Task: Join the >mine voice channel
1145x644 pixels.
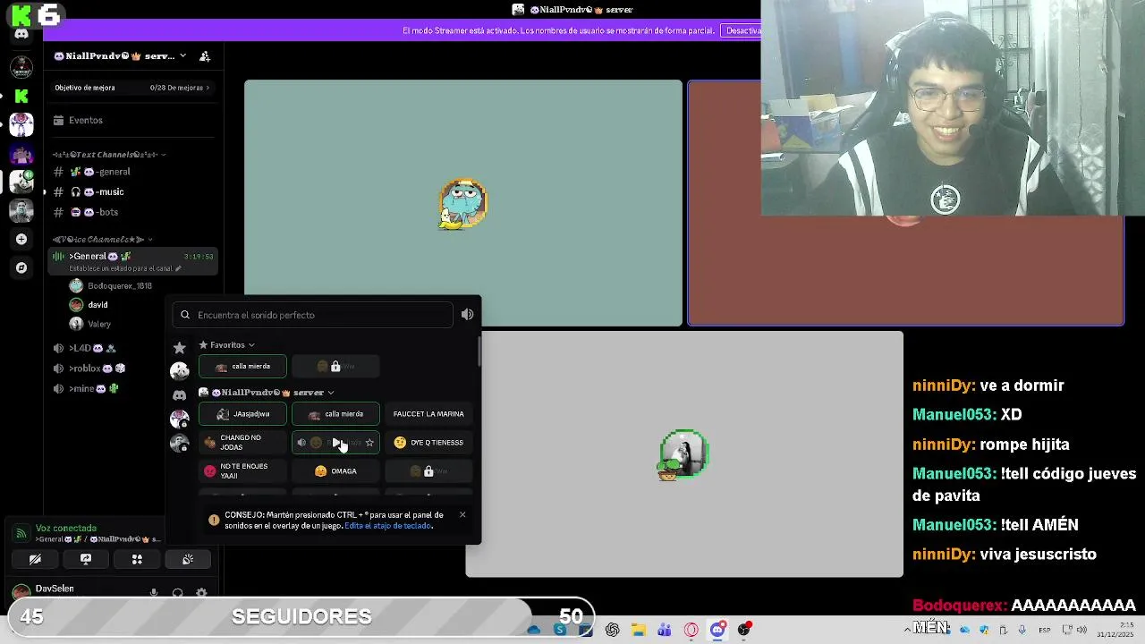Action: [131, 389]
